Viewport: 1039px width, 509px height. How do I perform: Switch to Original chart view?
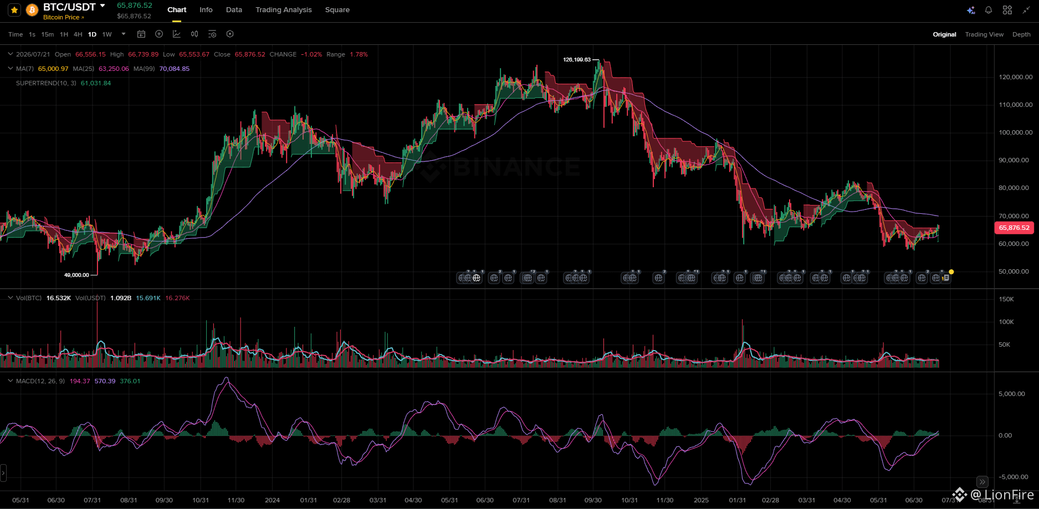[944, 34]
